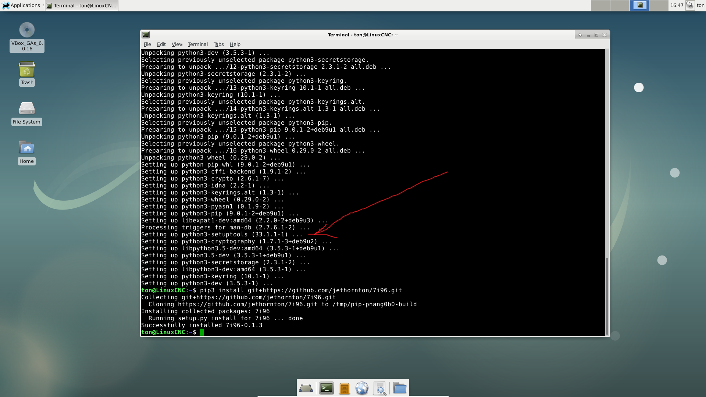The width and height of the screenshot is (706, 397).
Task: Maximize the terminal window
Action: 596,35
